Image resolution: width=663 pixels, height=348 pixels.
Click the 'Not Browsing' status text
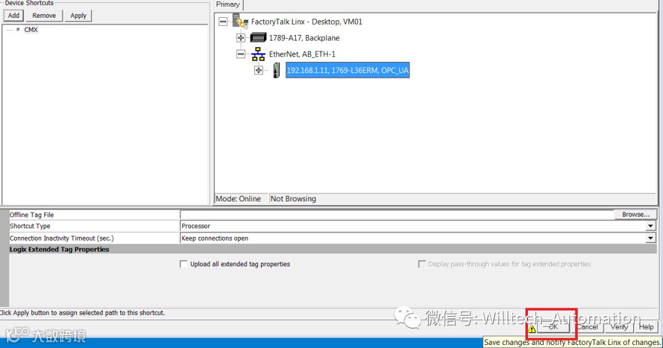click(293, 199)
